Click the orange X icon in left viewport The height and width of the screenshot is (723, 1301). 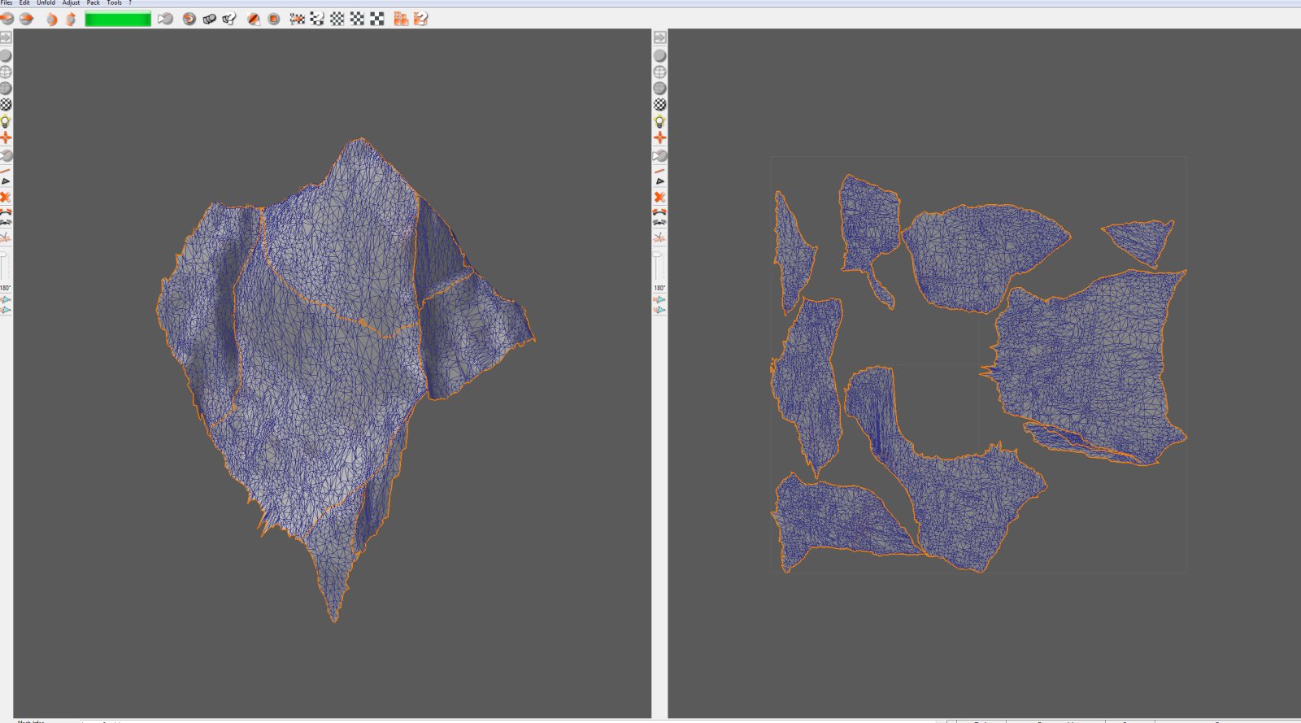(x=6, y=197)
